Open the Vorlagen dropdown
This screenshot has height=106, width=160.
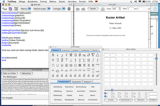pyautogui.click(x=59, y=9)
